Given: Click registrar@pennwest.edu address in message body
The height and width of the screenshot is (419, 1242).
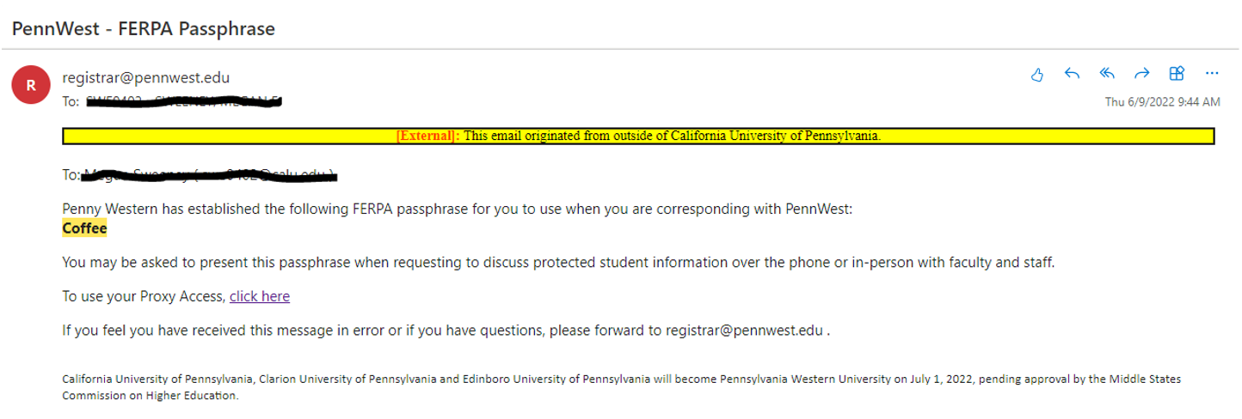Looking at the screenshot, I should [x=745, y=330].
